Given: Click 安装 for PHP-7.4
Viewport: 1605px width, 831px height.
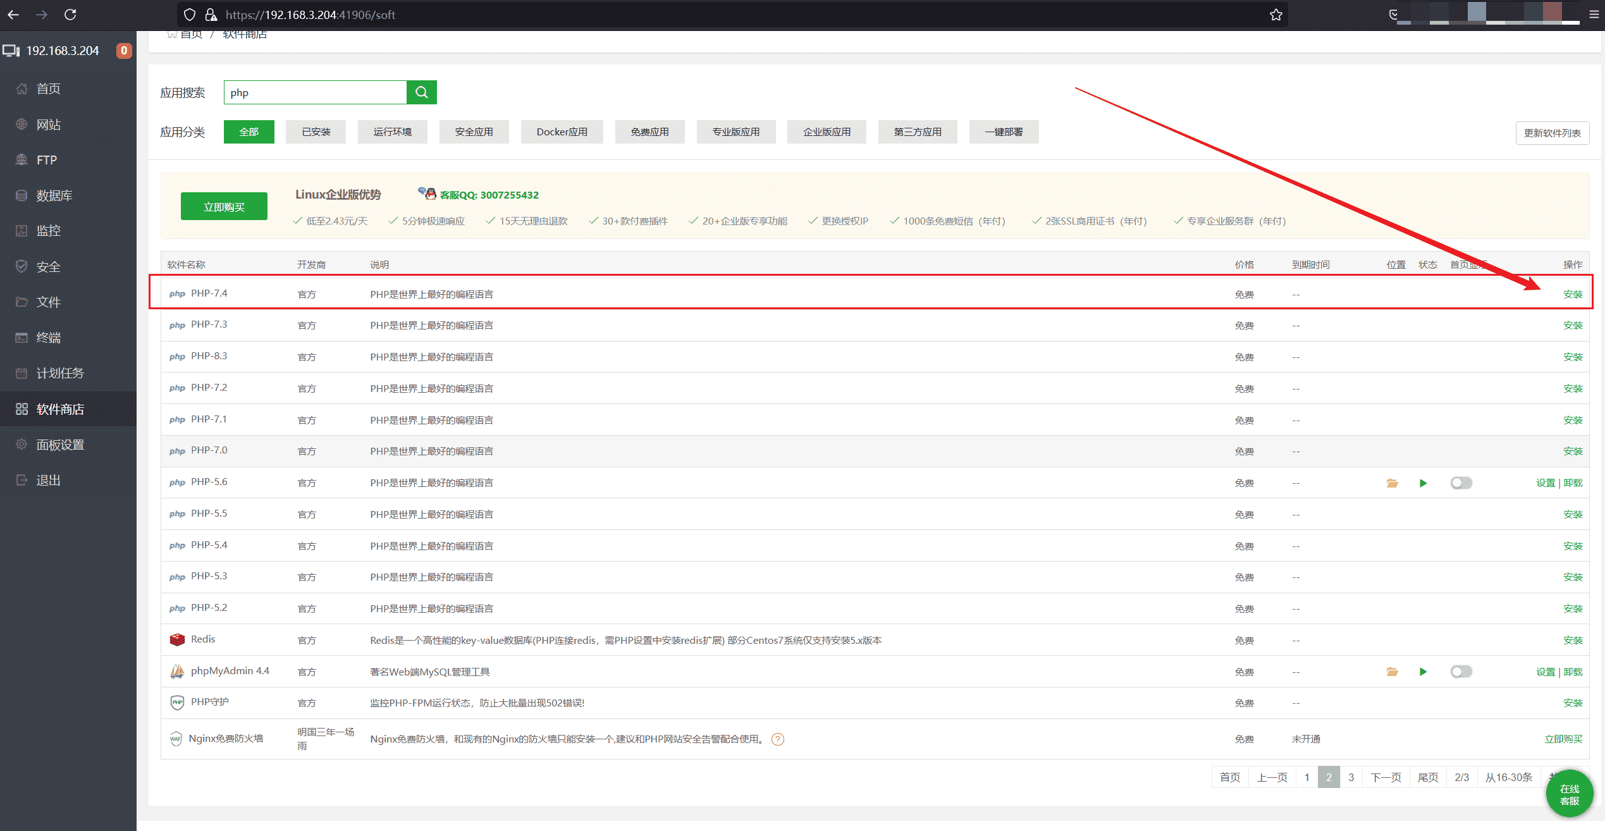Looking at the screenshot, I should (1572, 294).
